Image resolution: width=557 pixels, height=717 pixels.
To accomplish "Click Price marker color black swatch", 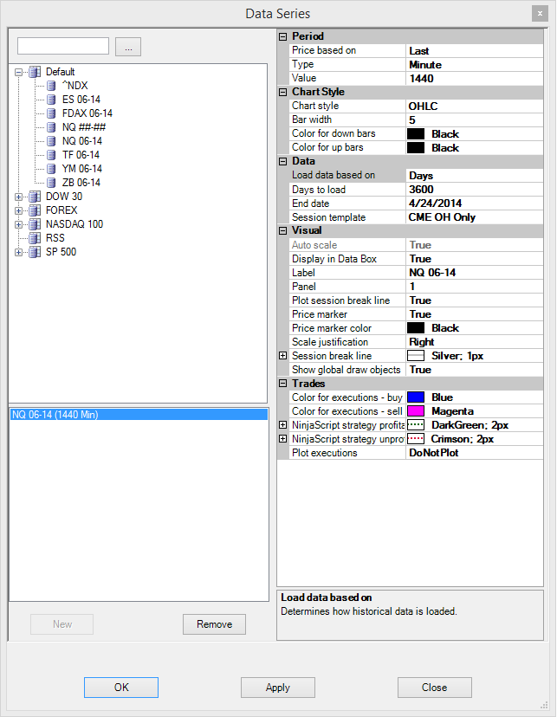I will [416, 328].
